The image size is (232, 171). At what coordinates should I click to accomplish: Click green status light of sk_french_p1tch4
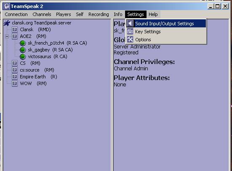coord(23,43)
